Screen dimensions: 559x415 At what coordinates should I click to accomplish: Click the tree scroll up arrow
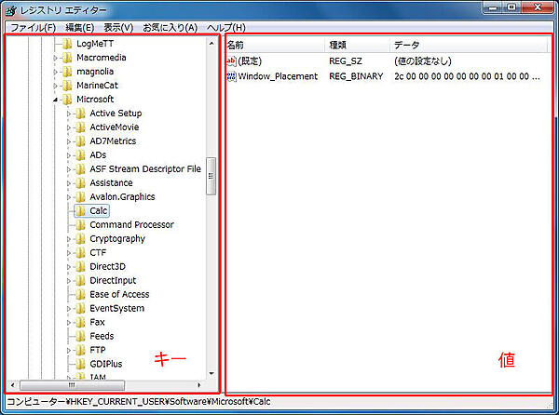(x=211, y=44)
